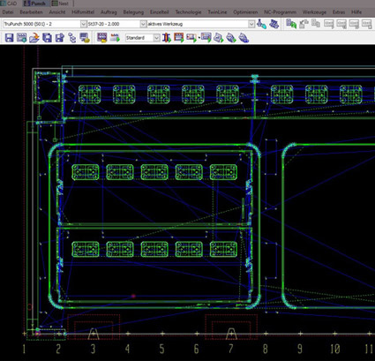Screen dimensions: 375x361
Task: Open the NC-Programm menu
Action: pyautogui.click(x=280, y=12)
